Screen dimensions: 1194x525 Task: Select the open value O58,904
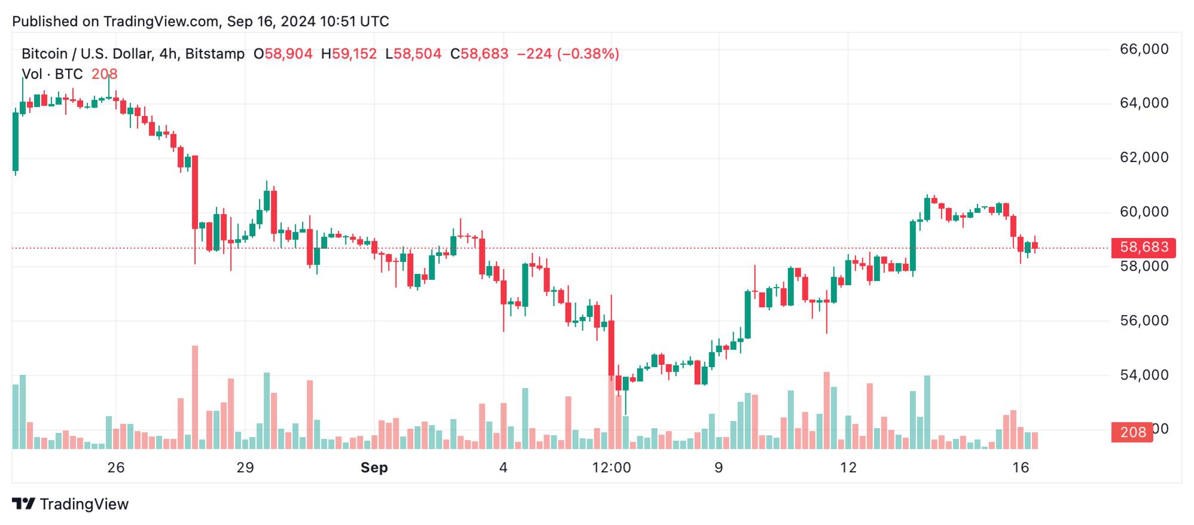[x=283, y=54]
